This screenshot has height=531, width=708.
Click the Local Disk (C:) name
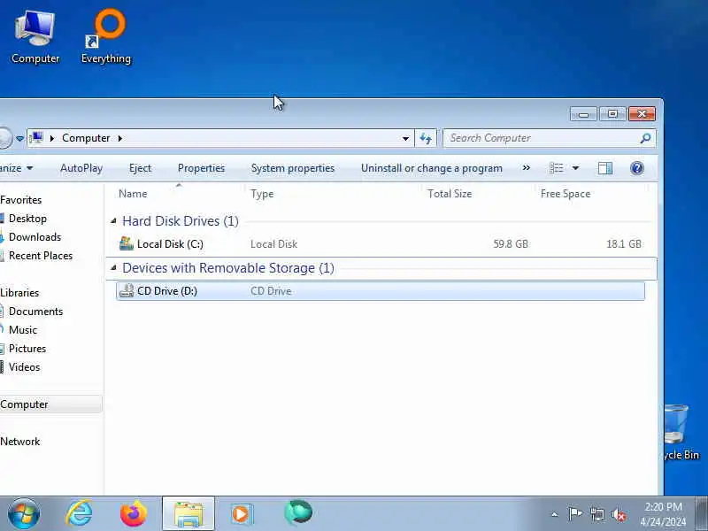click(170, 244)
